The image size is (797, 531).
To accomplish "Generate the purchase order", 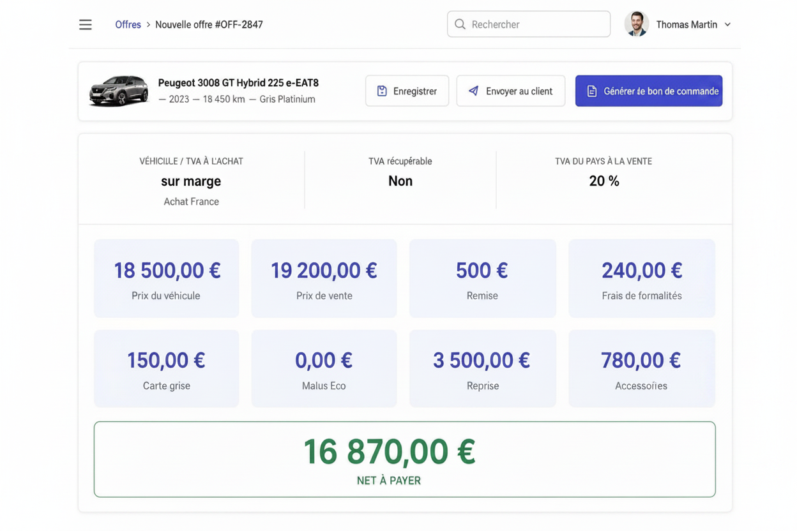I will (x=649, y=91).
